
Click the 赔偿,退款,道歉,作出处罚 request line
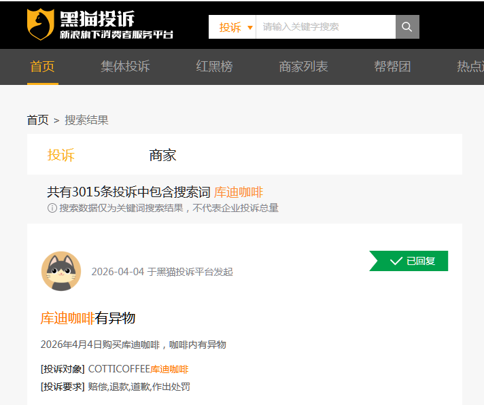click(x=139, y=387)
